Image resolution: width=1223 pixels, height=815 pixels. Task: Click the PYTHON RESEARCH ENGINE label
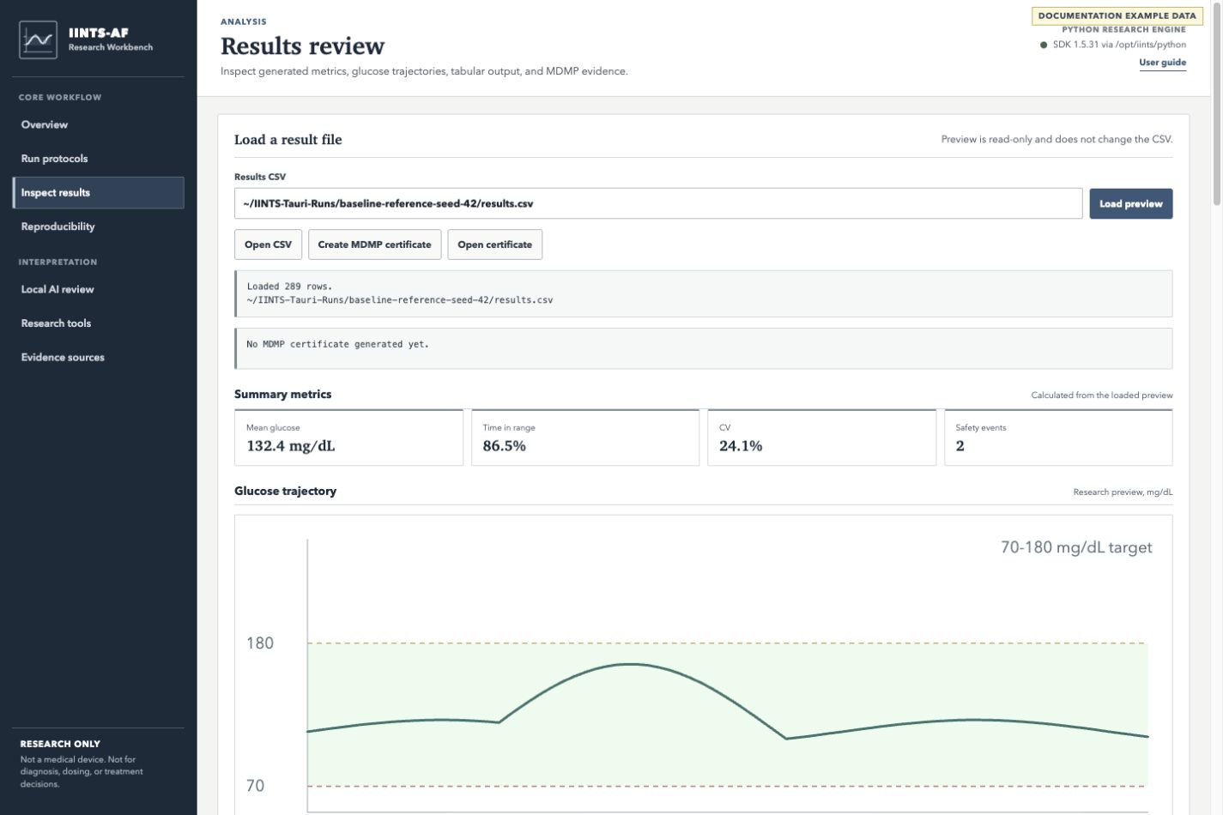pos(1123,29)
